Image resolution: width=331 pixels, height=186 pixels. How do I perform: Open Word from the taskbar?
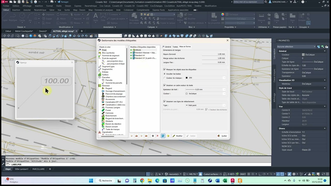(217, 181)
